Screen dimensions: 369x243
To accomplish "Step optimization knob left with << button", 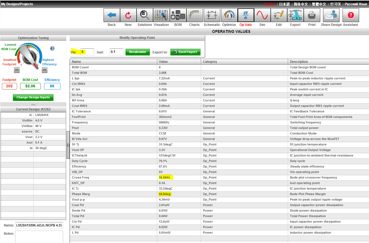I will point(17,70).
